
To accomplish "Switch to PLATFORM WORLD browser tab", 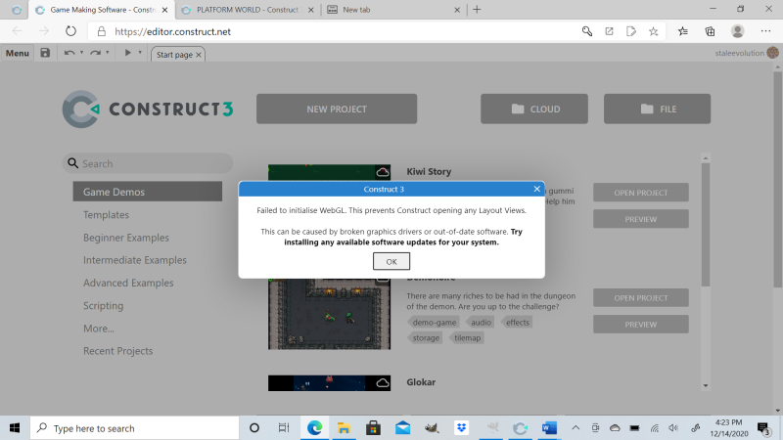I will tap(248, 10).
